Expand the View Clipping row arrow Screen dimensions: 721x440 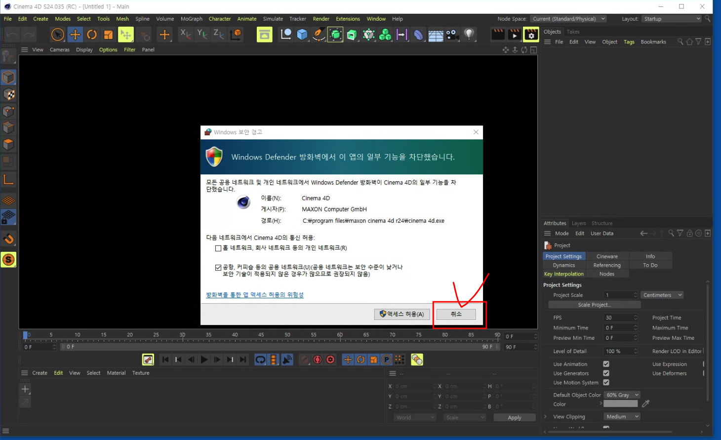click(546, 417)
